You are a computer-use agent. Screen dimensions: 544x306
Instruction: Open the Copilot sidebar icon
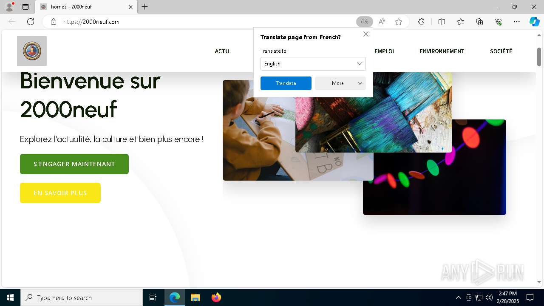(534, 22)
